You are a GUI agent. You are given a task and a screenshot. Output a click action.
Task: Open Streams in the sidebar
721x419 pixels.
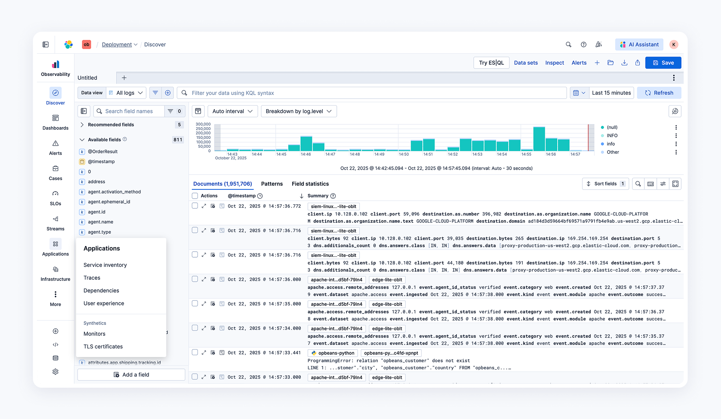click(x=55, y=224)
